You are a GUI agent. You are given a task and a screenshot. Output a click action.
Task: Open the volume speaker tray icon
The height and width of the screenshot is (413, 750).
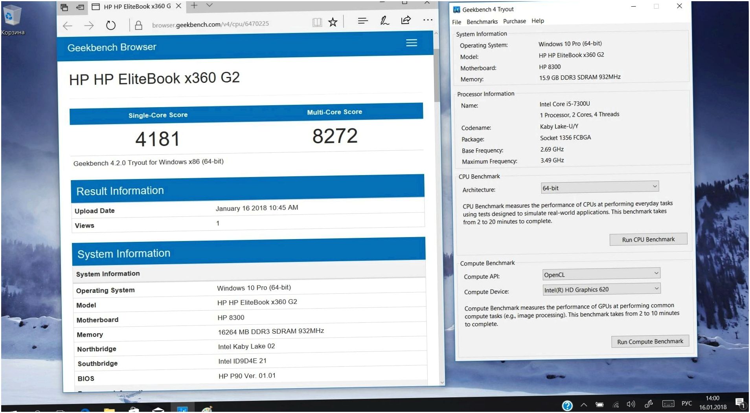click(x=631, y=404)
